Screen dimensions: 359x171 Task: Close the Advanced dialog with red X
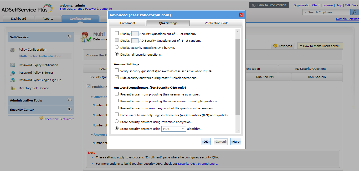[x=240, y=15]
